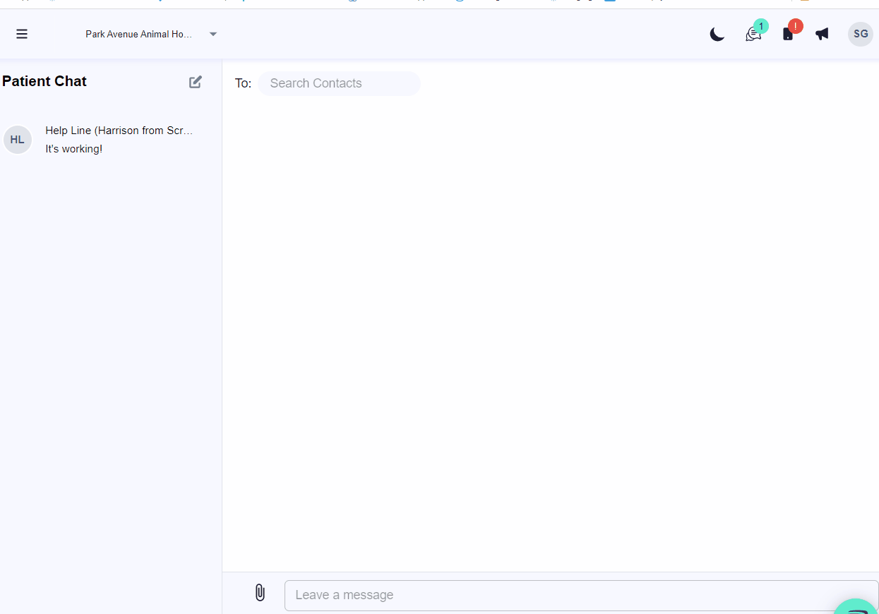
Task: Open chat messages notification icon
Action: click(x=754, y=32)
